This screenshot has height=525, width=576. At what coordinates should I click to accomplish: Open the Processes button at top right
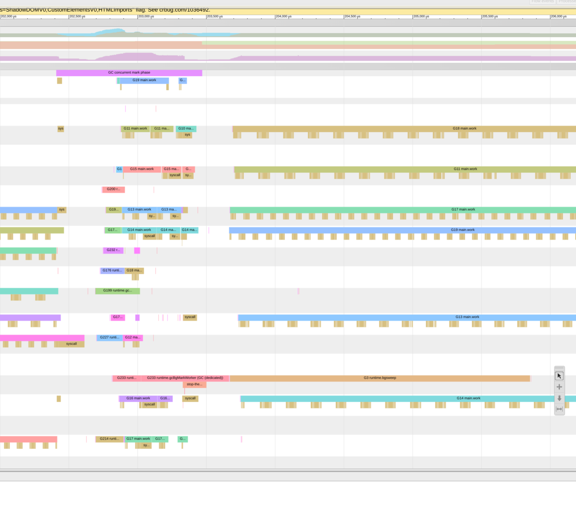(567, 2)
